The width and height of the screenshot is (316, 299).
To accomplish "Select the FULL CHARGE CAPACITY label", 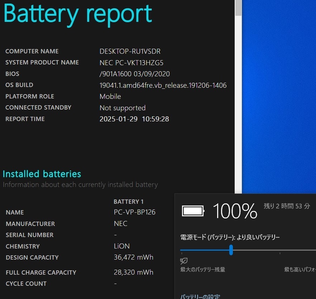I will (x=41, y=273).
